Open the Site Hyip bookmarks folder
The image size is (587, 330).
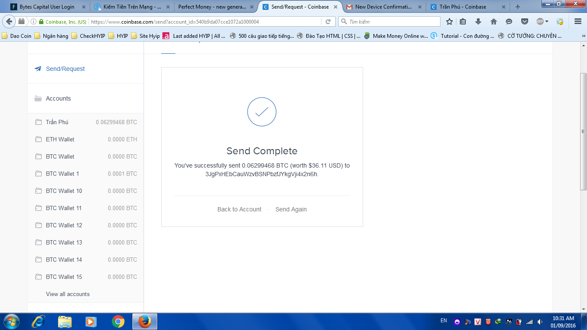[146, 36]
